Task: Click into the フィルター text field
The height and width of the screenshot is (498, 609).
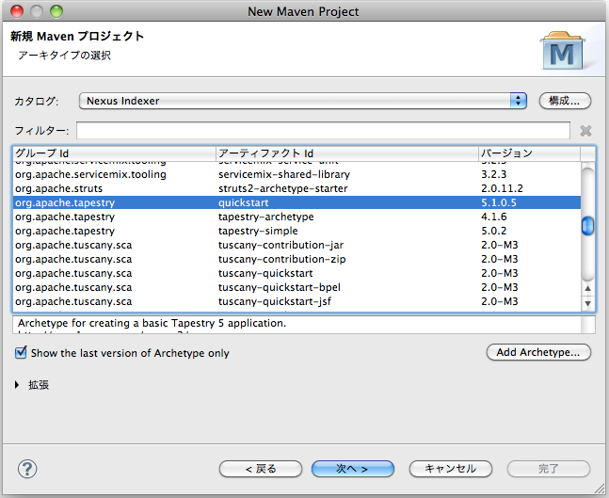Action: coord(323,131)
